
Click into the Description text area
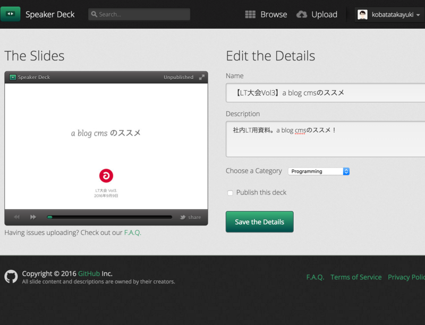click(x=325, y=139)
